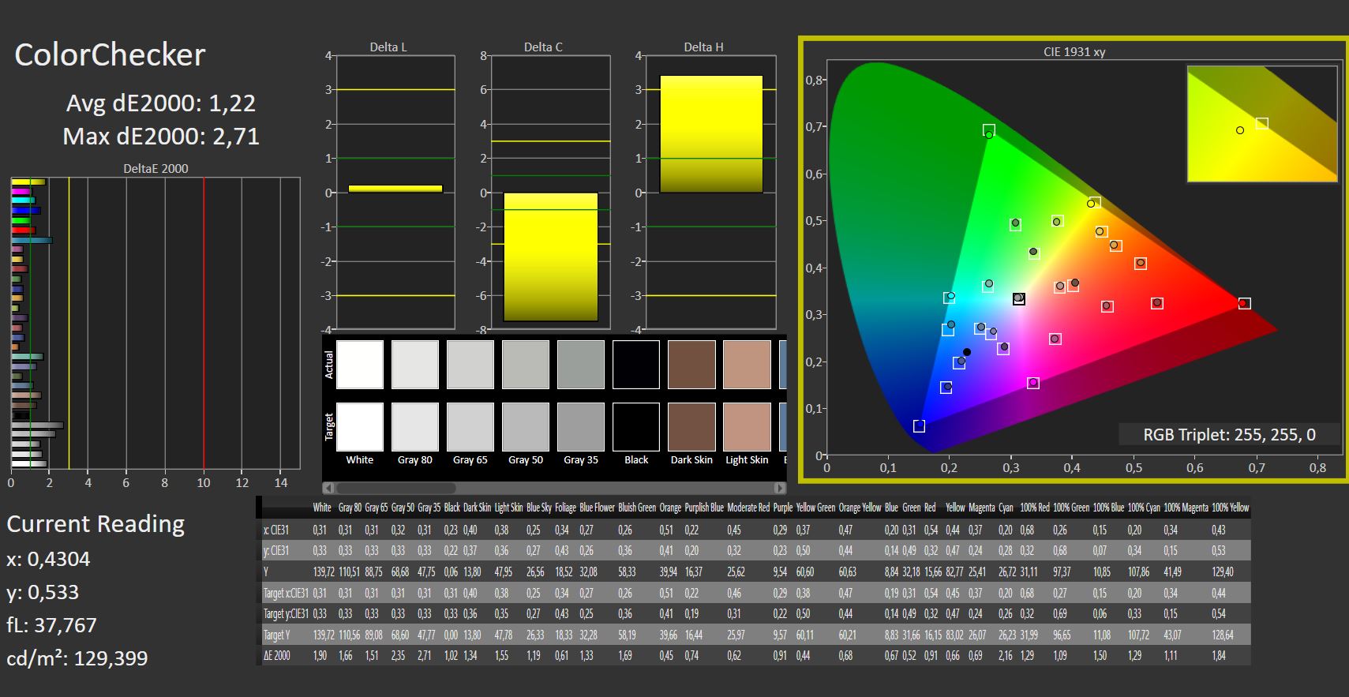Click the "Delta L" chart title
The image size is (1349, 697).
[388, 47]
